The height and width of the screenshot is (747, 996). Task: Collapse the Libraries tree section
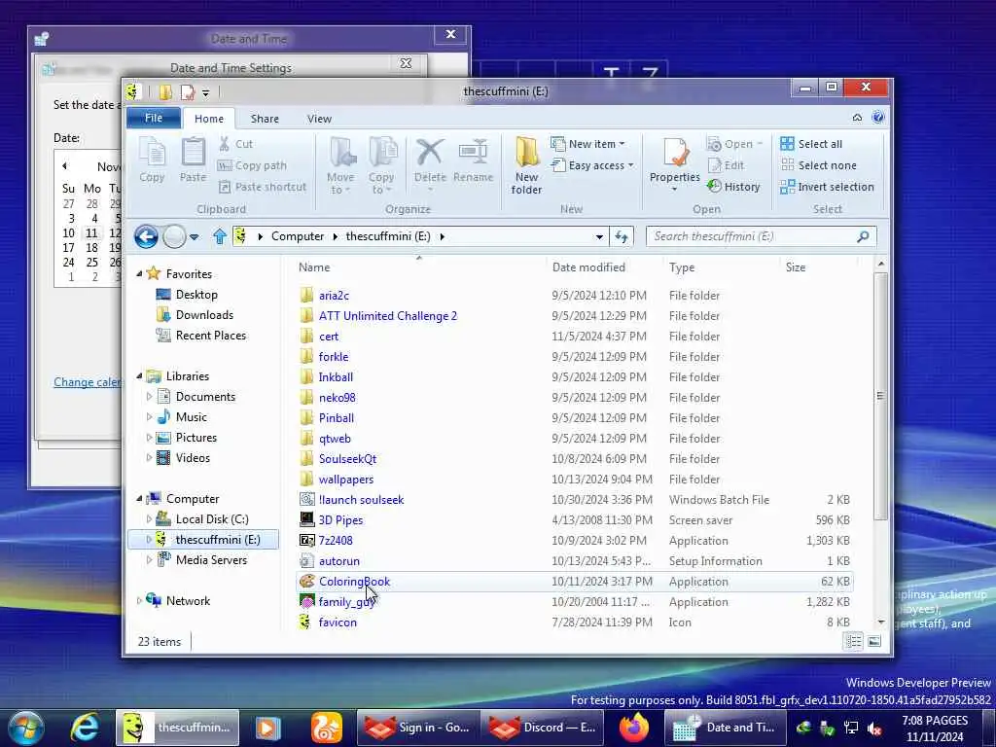139,376
